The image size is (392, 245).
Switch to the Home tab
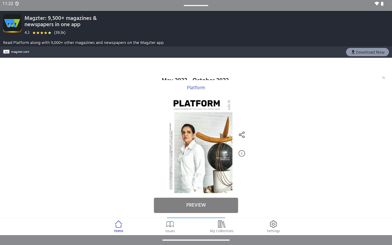coord(119,227)
